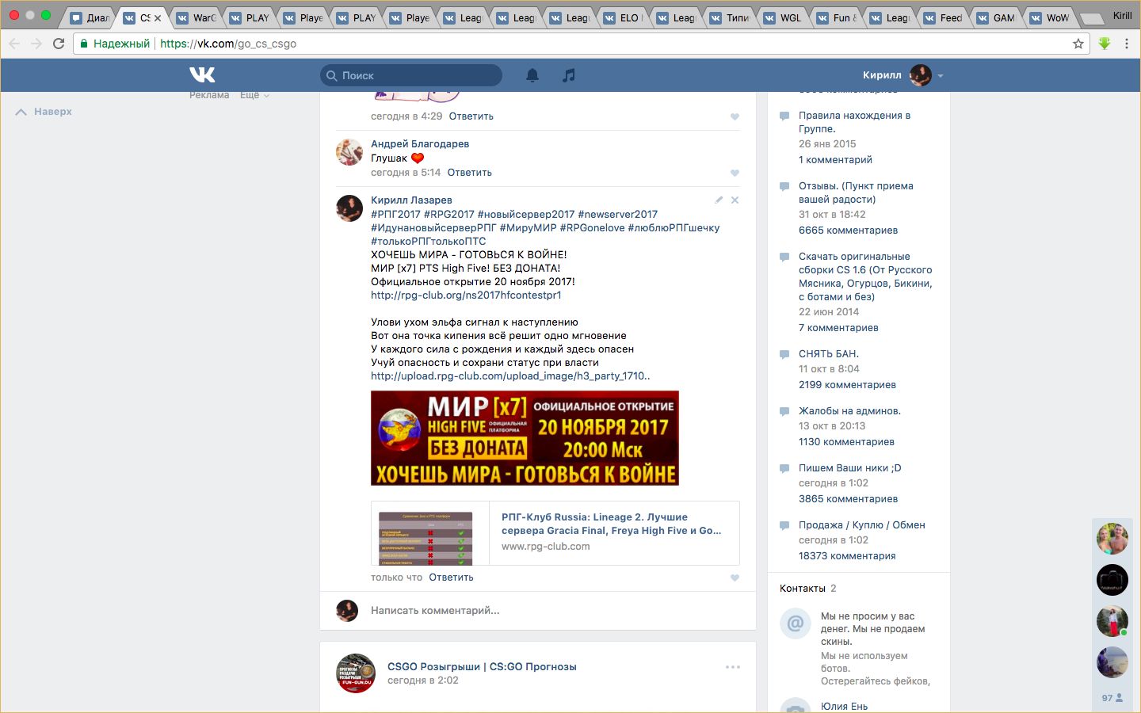Open Андрей Благодарев's profile name

pos(420,144)
